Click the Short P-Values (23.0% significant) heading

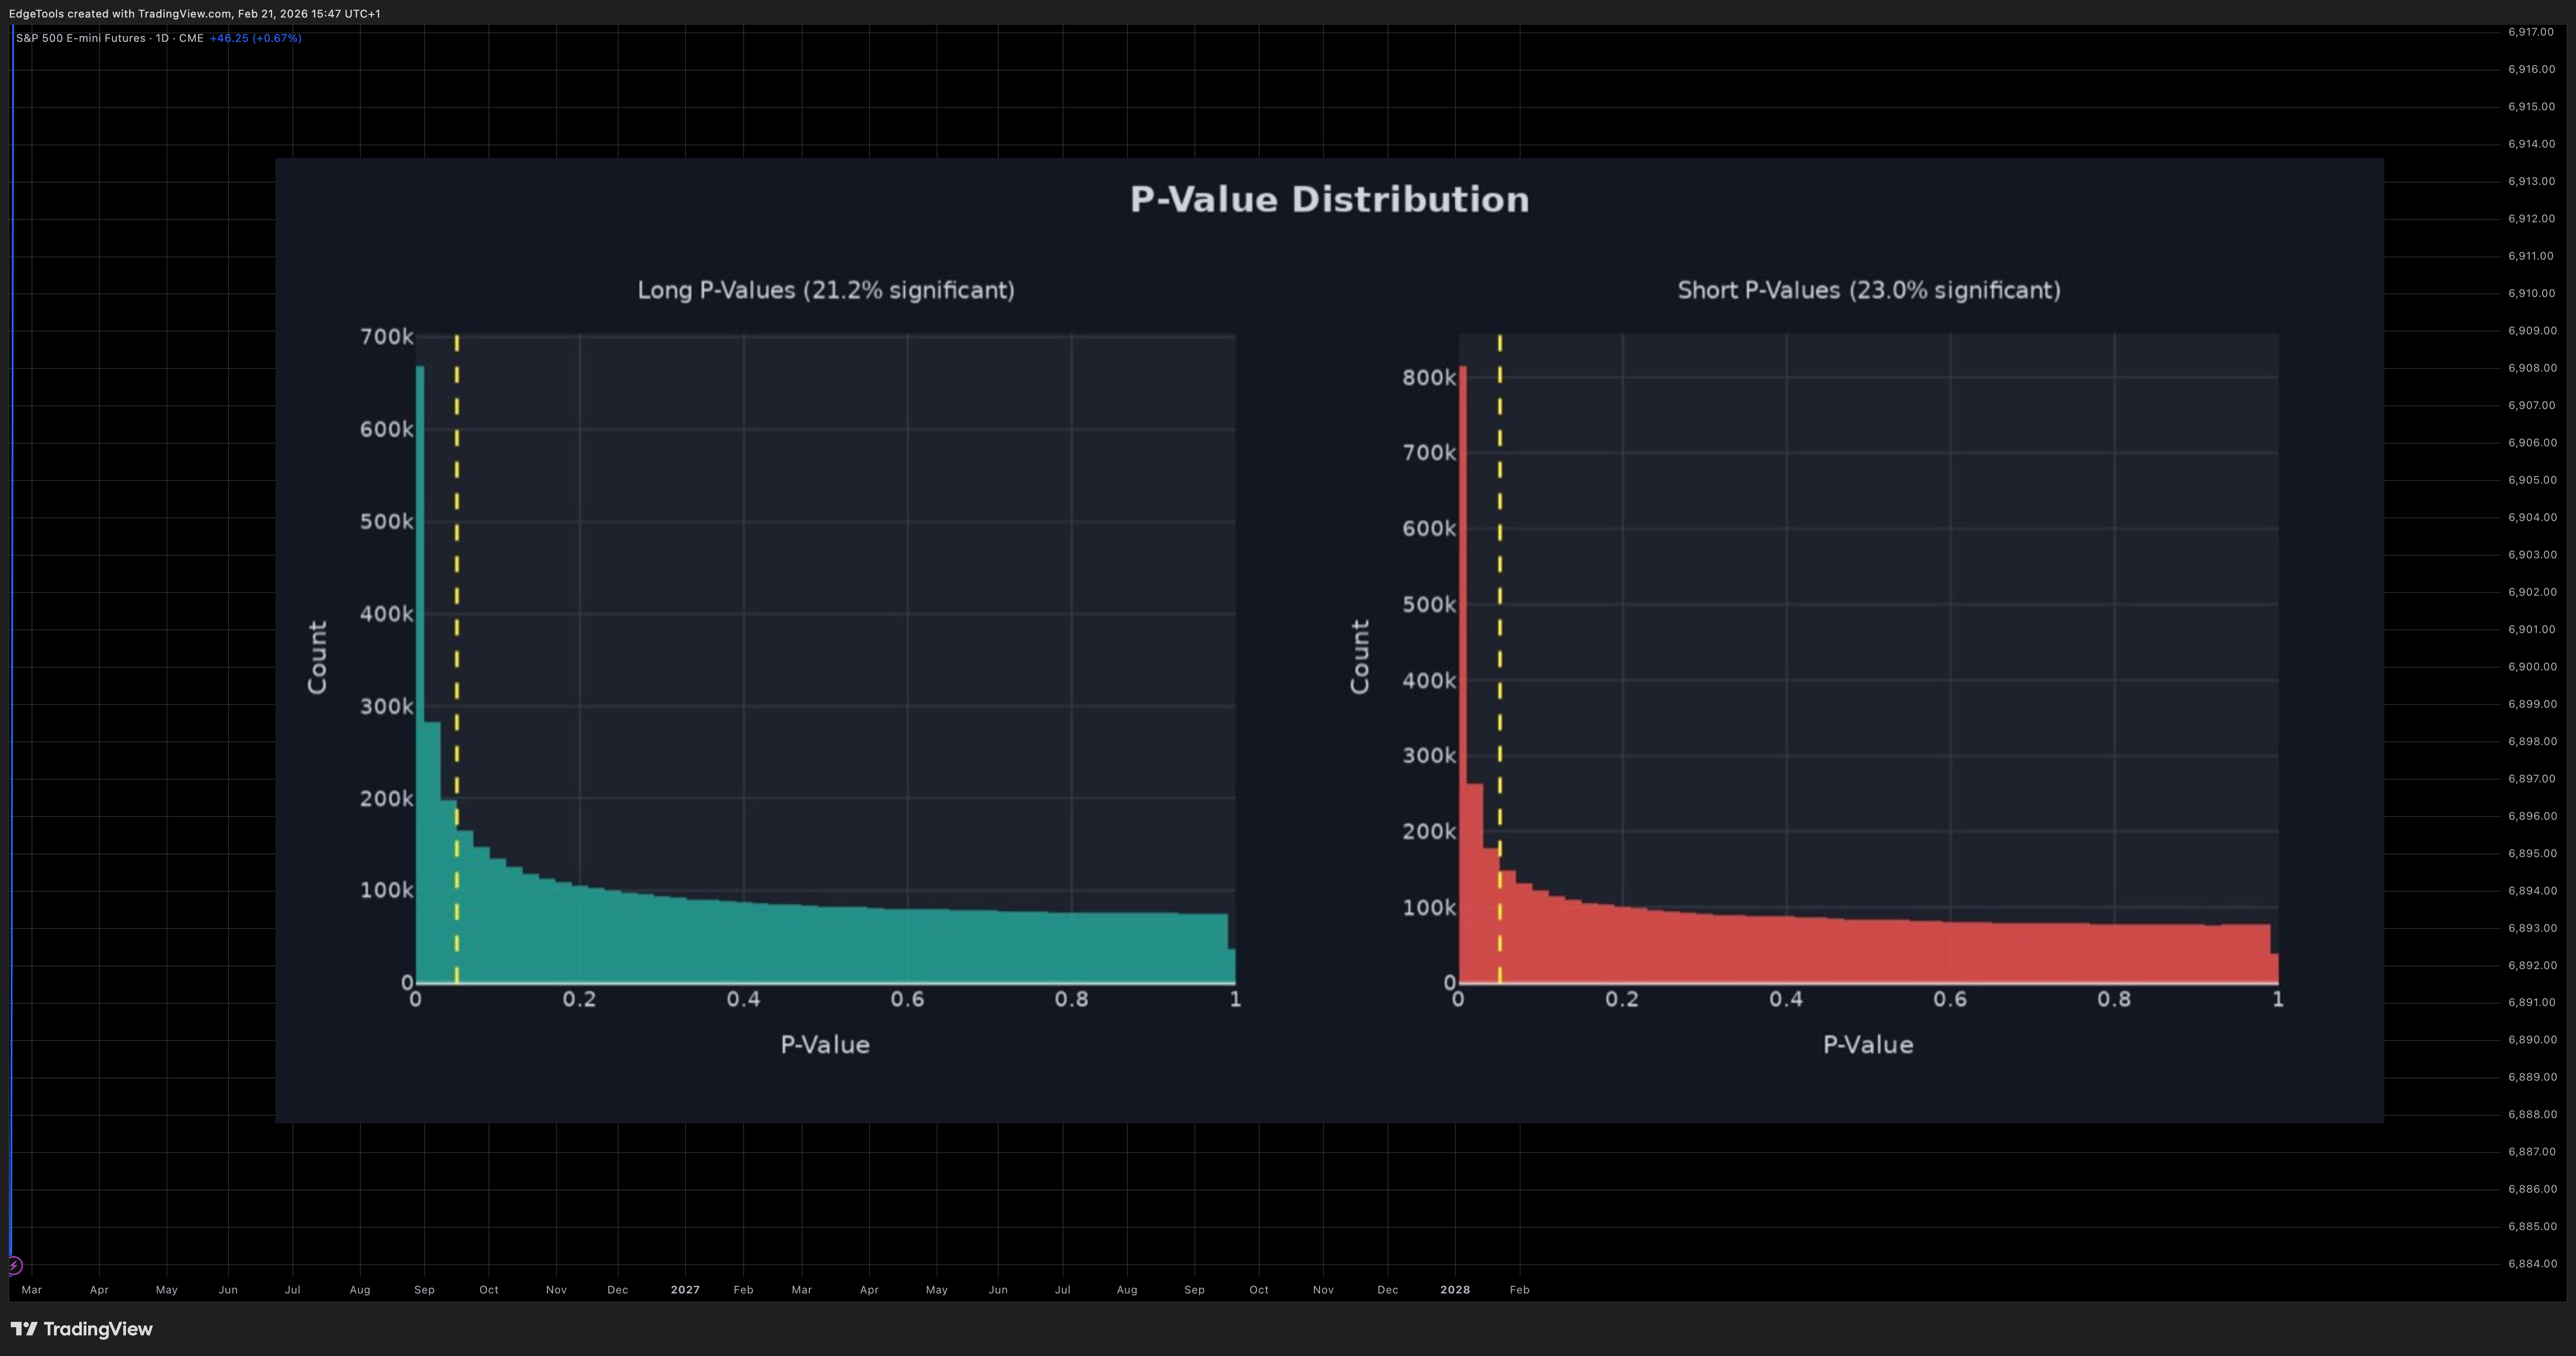click(1869, 290)
